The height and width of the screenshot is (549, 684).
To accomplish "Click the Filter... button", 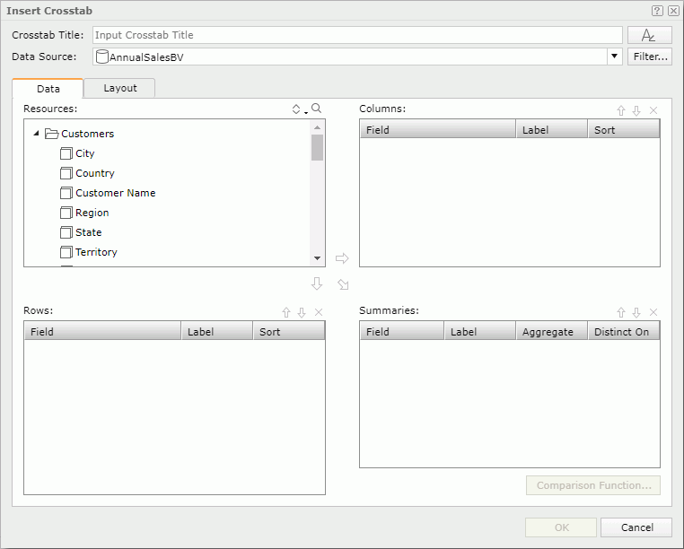I will point(649,57).
